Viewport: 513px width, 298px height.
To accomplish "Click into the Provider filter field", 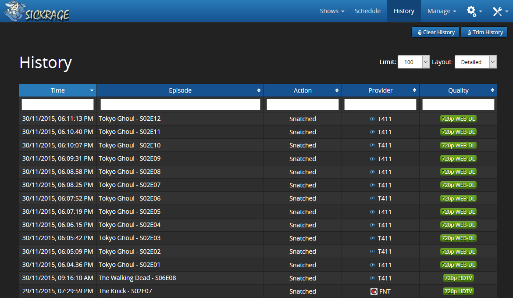I will (380, 104).
